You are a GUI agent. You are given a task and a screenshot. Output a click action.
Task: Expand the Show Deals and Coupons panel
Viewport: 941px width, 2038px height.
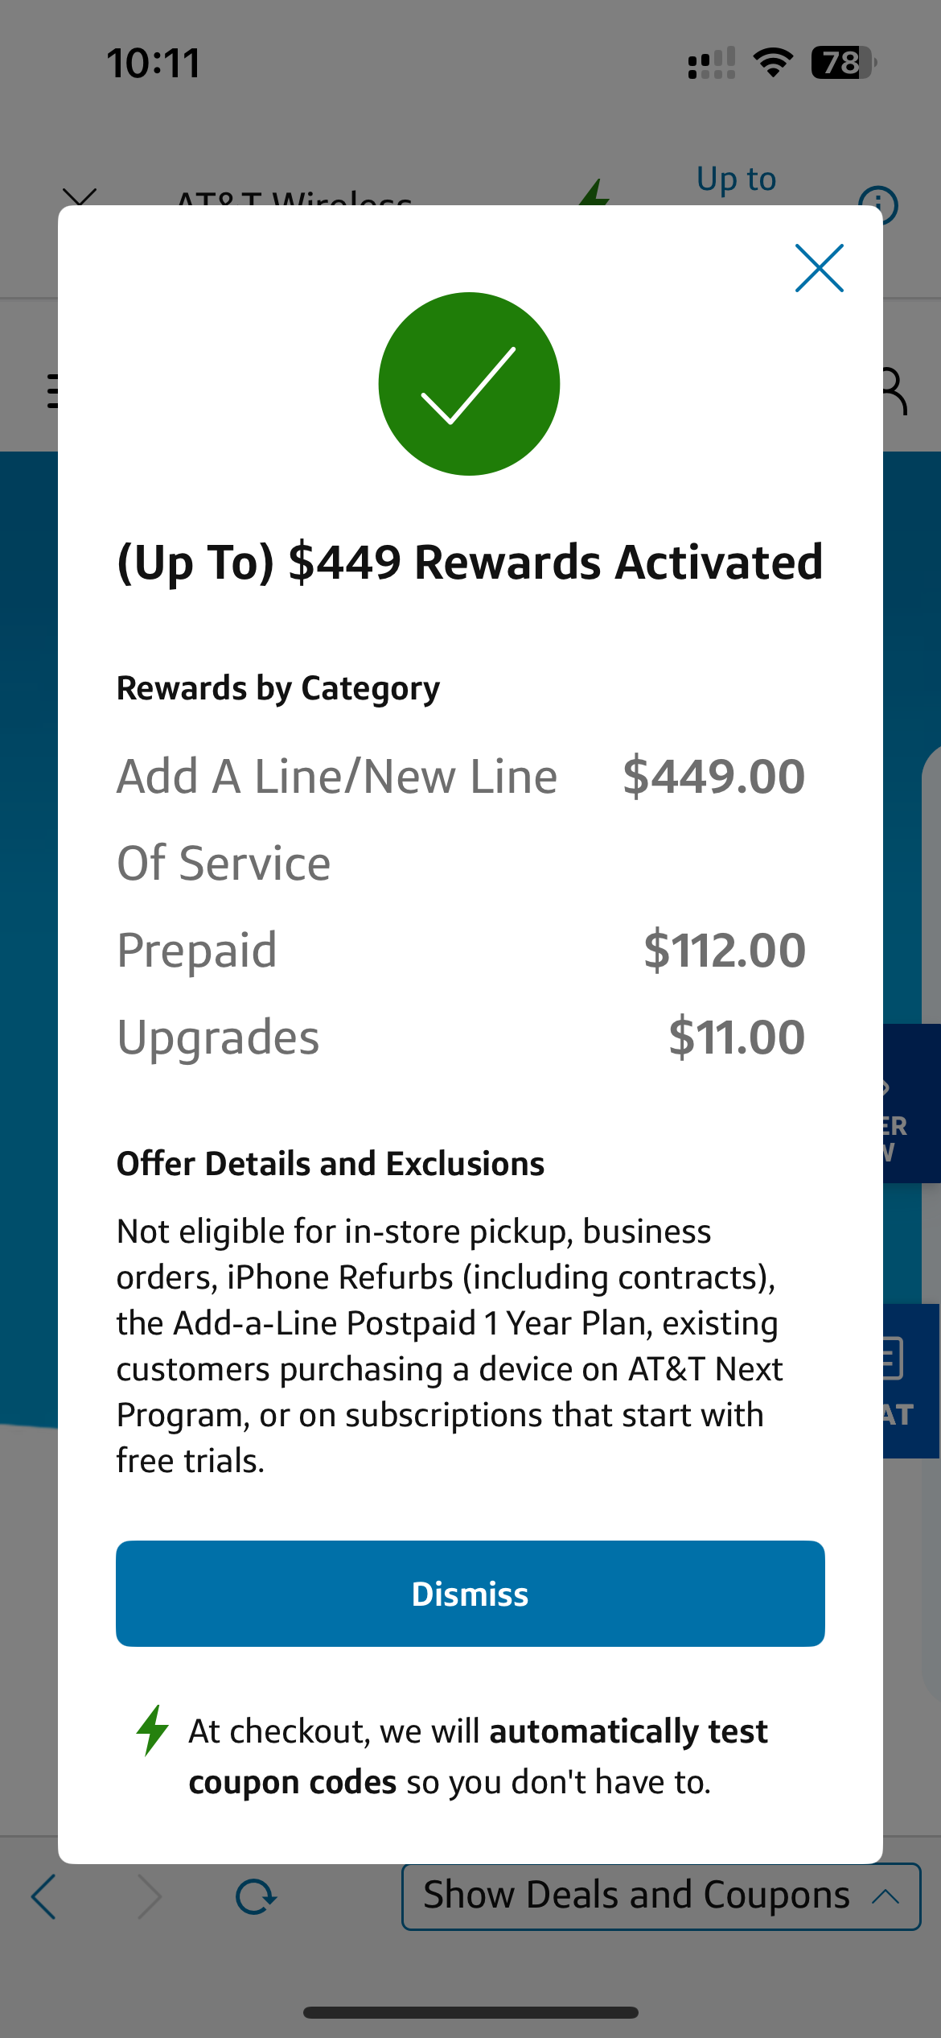pos(635,1896)
